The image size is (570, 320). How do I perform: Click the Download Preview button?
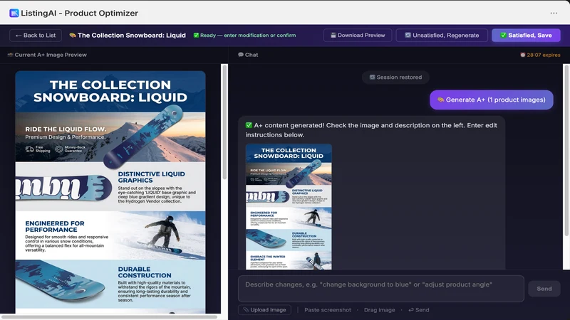[358, 35]
